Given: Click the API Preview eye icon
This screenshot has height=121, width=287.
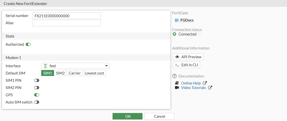Looking at the screenshot, I should click(177, 57).
